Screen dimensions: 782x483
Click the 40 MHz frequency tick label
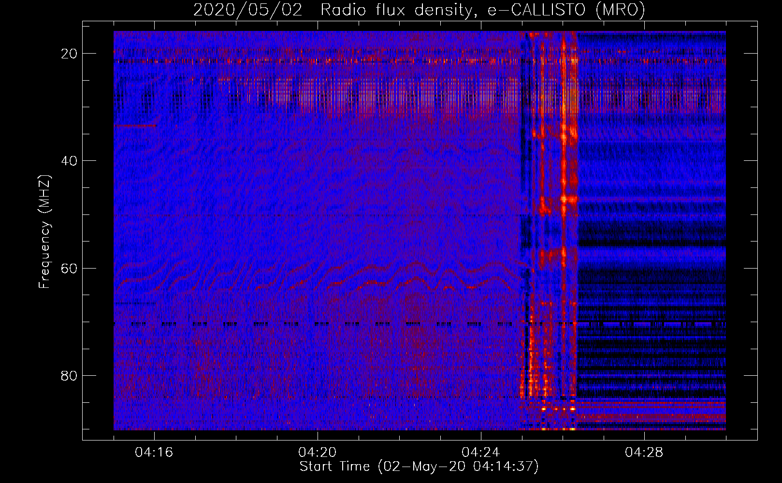click(x=69, y=161)
